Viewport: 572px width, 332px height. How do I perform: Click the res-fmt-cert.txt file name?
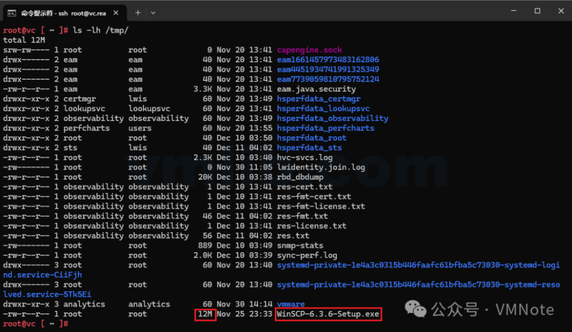[314, 197]
